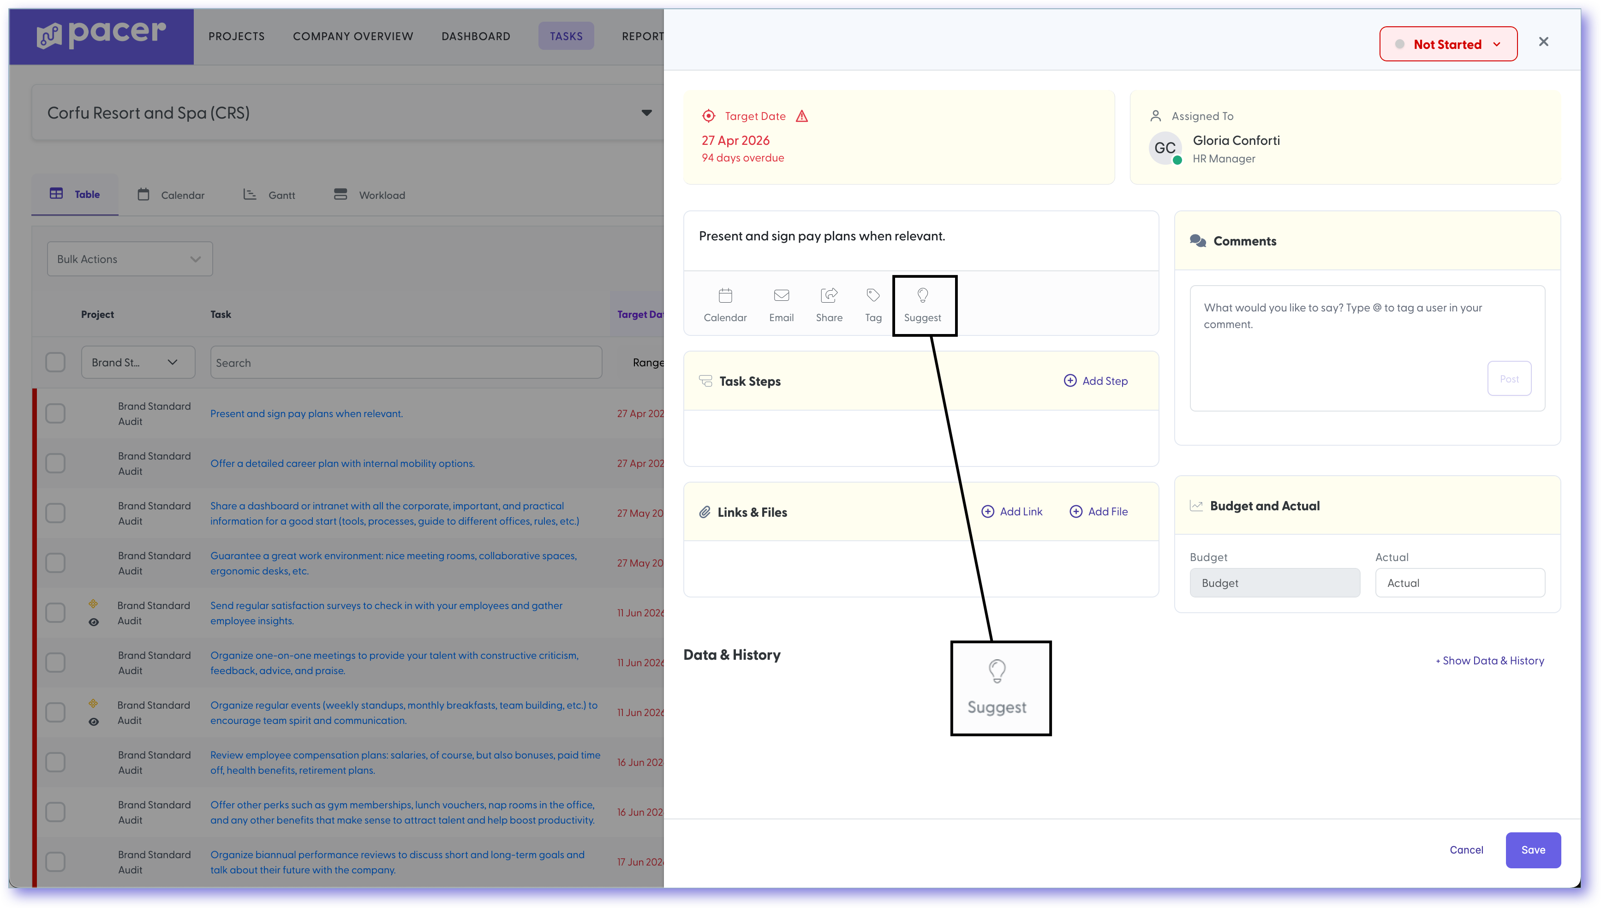Click the Post comment button

pyautogui.click(x=1509, y=378)
